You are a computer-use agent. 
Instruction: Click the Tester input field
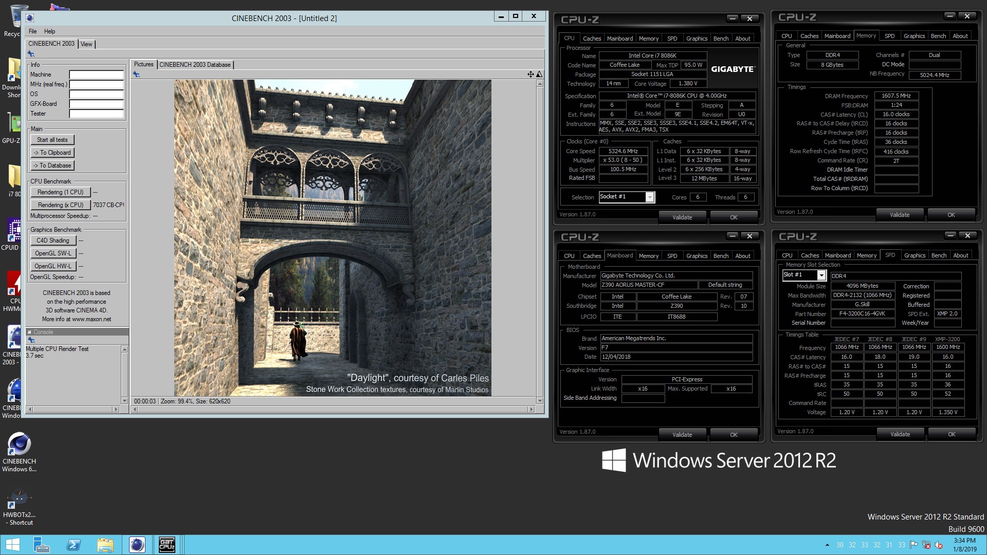[97, 114]
